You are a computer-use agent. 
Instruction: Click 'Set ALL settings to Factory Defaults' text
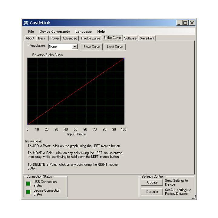178,192
